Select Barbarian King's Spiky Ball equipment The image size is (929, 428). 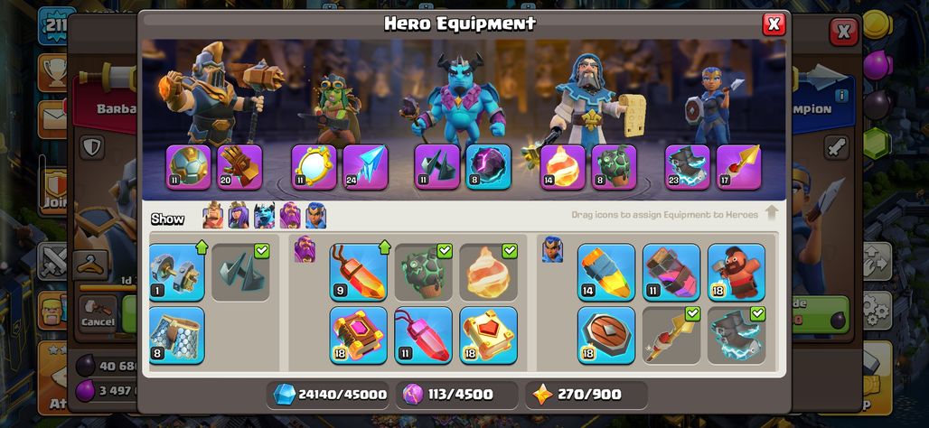click(188, 168)
